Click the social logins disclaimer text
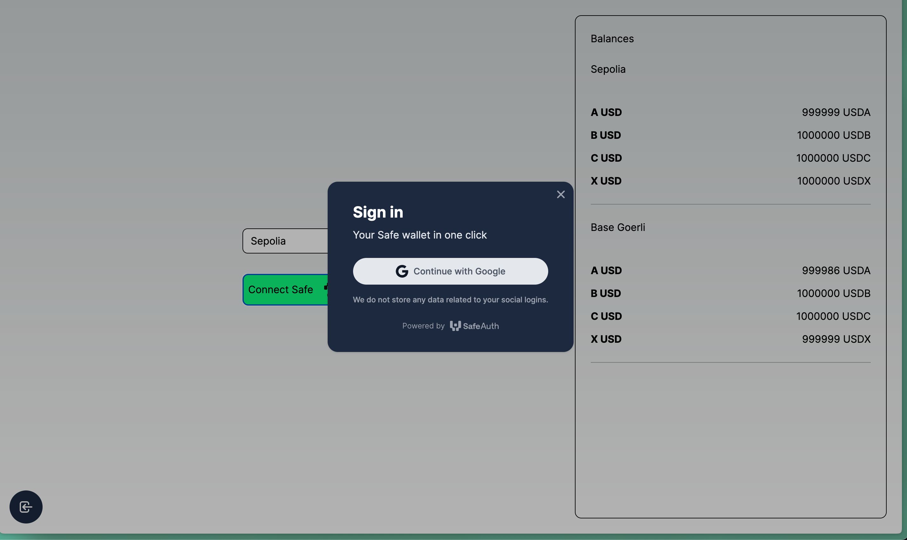This screenshot has width=907, height=540. click(450, 300)
